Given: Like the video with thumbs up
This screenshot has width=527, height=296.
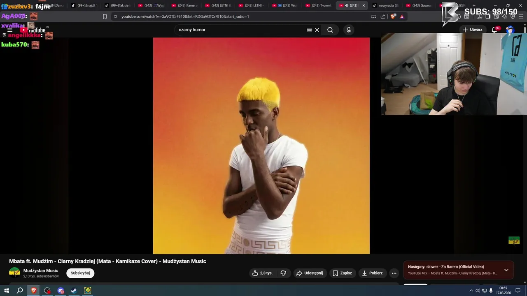Looking at the screenshot, I should 262,273.
